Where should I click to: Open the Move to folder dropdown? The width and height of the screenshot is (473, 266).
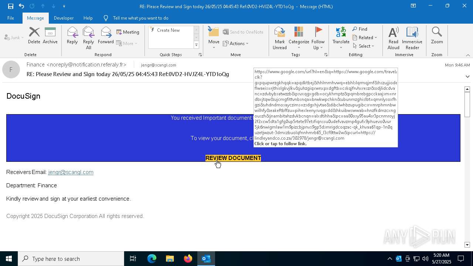click(214, 38)
